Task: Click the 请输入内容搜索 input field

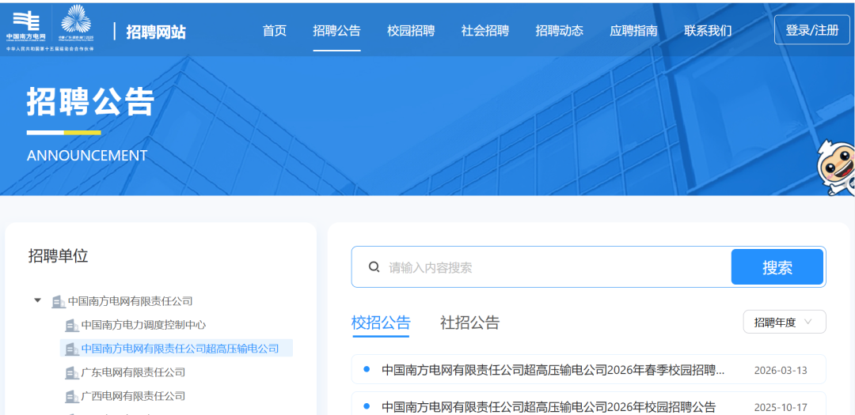Action: pyautogui.click(x=557, y=267)
